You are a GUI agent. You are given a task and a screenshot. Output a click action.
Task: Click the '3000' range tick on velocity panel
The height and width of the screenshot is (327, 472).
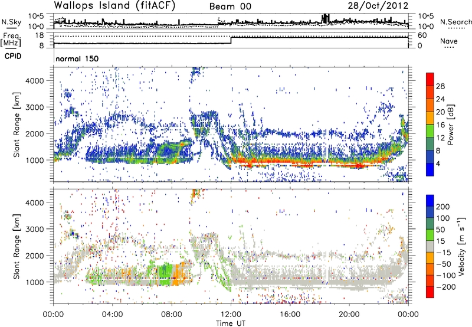[x=35, y=229]
